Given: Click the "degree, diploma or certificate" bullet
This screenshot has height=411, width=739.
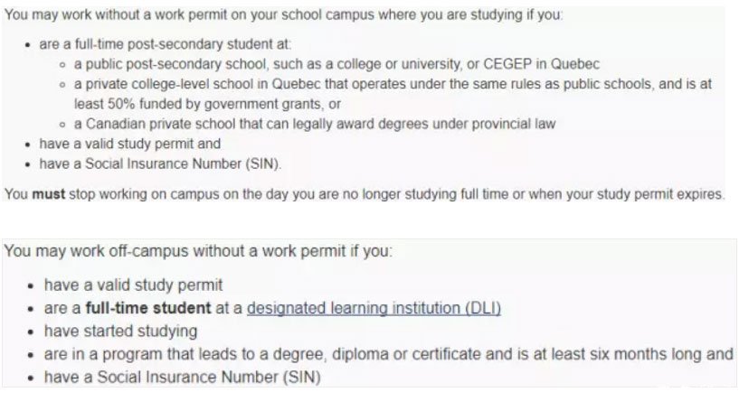Looking at the screenshot, I should pyautogui.click(x=387, y=353).
